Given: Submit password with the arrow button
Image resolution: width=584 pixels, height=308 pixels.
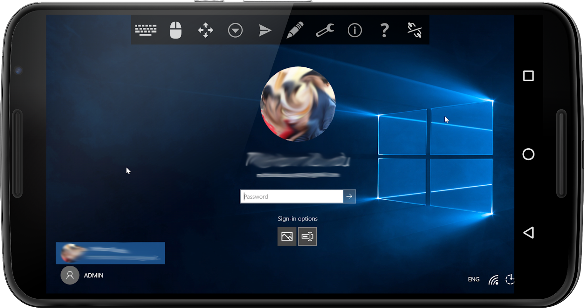Looking at the screenshot, I should (349, 196).
